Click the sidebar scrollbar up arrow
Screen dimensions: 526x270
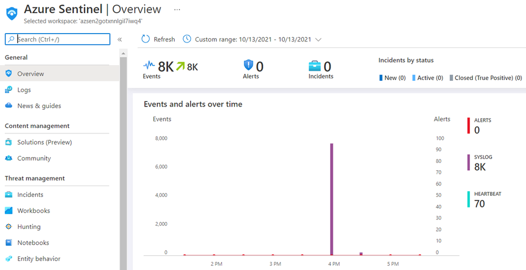[123, 53]
